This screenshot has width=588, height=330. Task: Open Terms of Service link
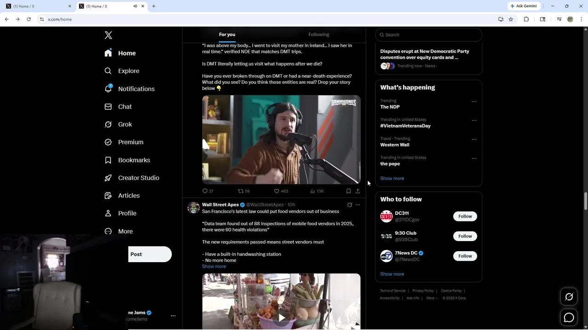(393, 291)
